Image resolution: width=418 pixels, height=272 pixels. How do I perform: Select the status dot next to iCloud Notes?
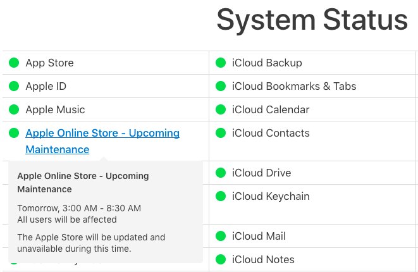tap(221, 259)
